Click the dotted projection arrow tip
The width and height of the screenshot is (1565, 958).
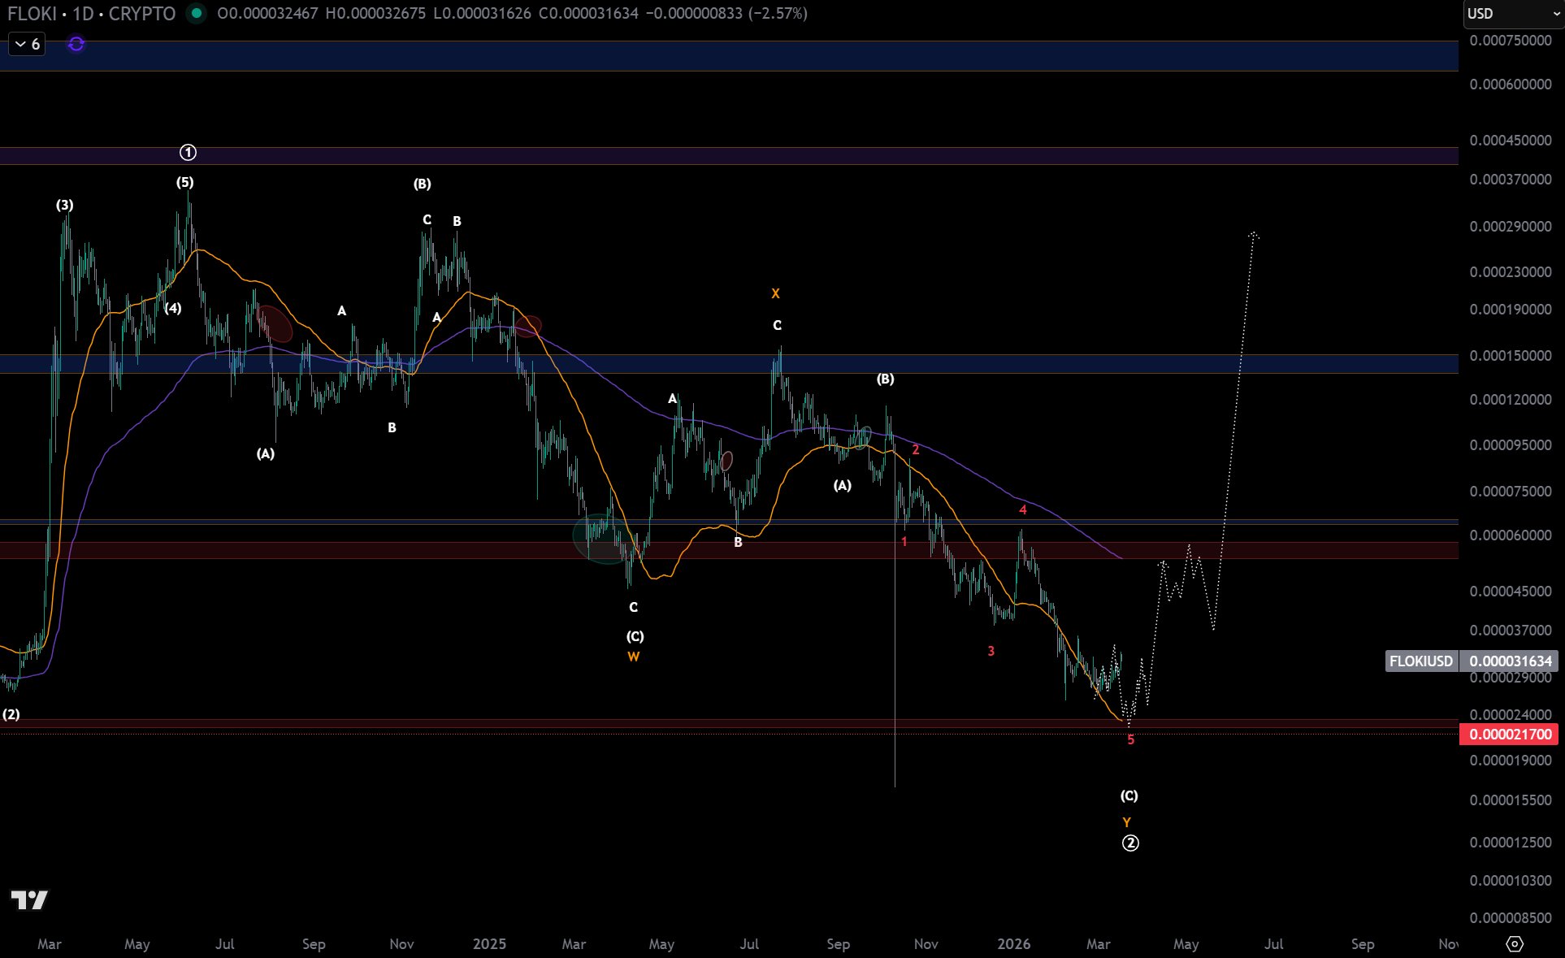[1254, 235]
